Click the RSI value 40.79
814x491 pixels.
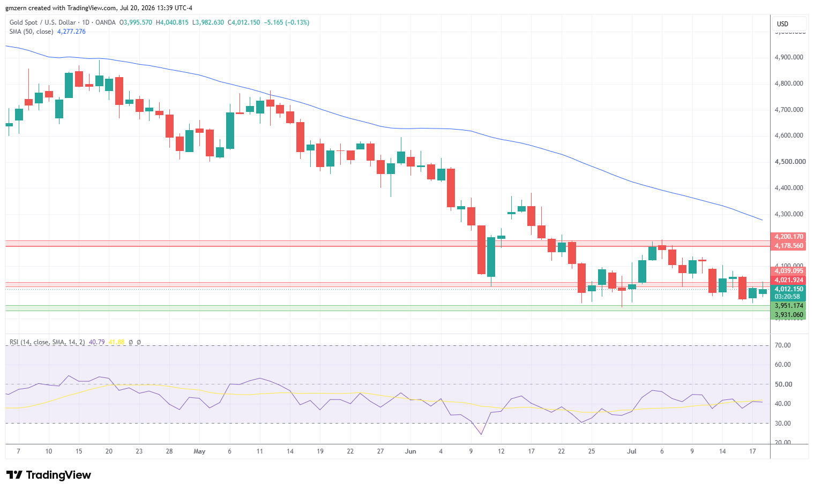click(96, 342)
